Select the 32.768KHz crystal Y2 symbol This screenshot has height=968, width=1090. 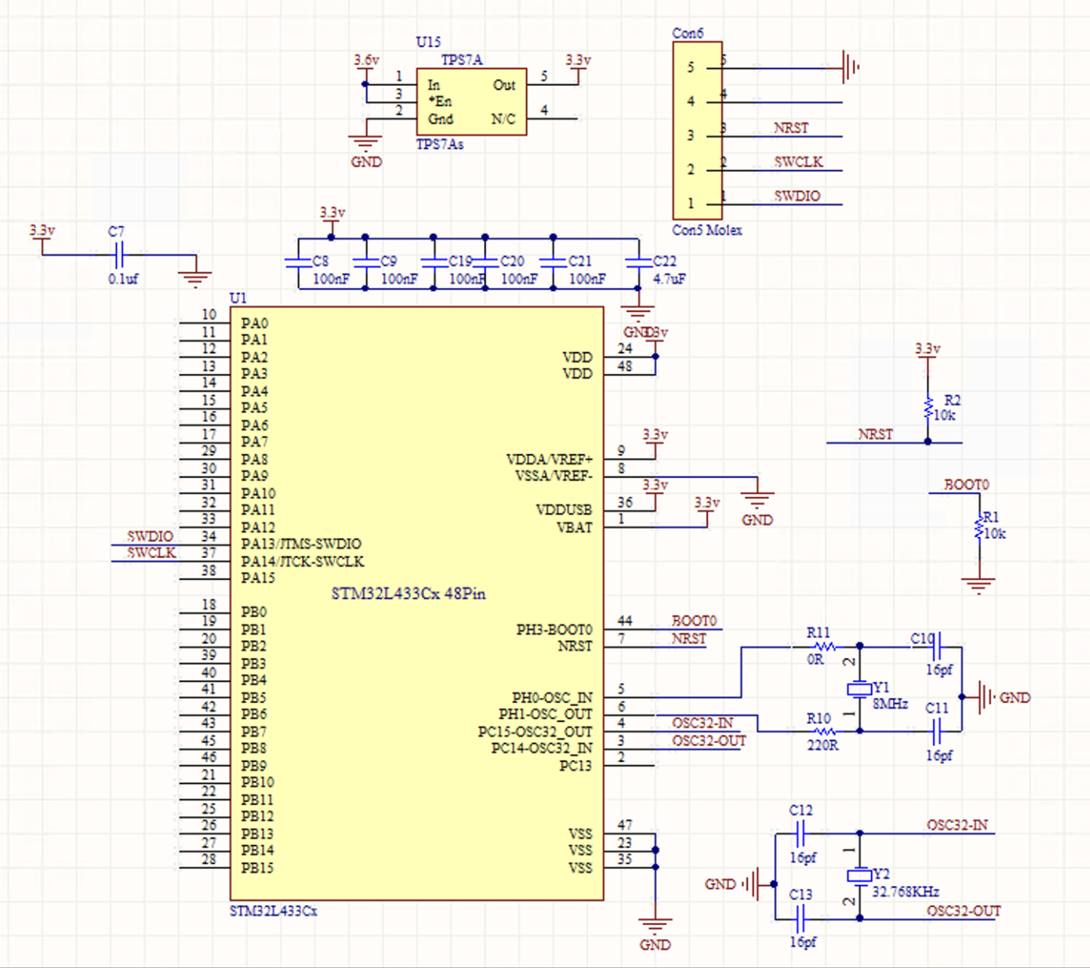859,876
